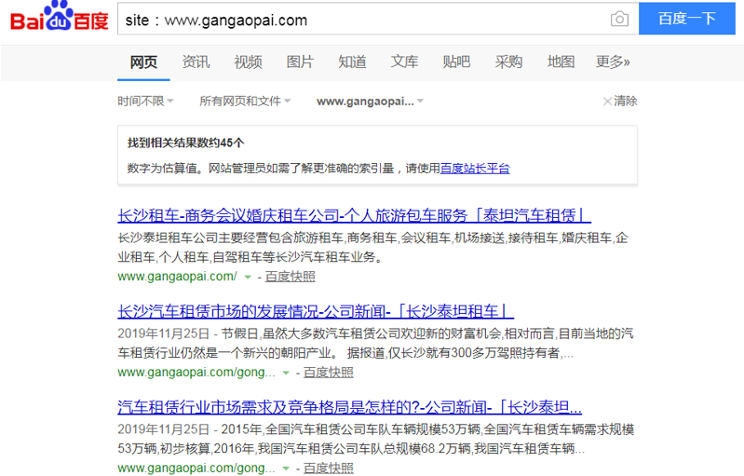Open the 所有网页和文件 file type dropdown

pos(245,102)
